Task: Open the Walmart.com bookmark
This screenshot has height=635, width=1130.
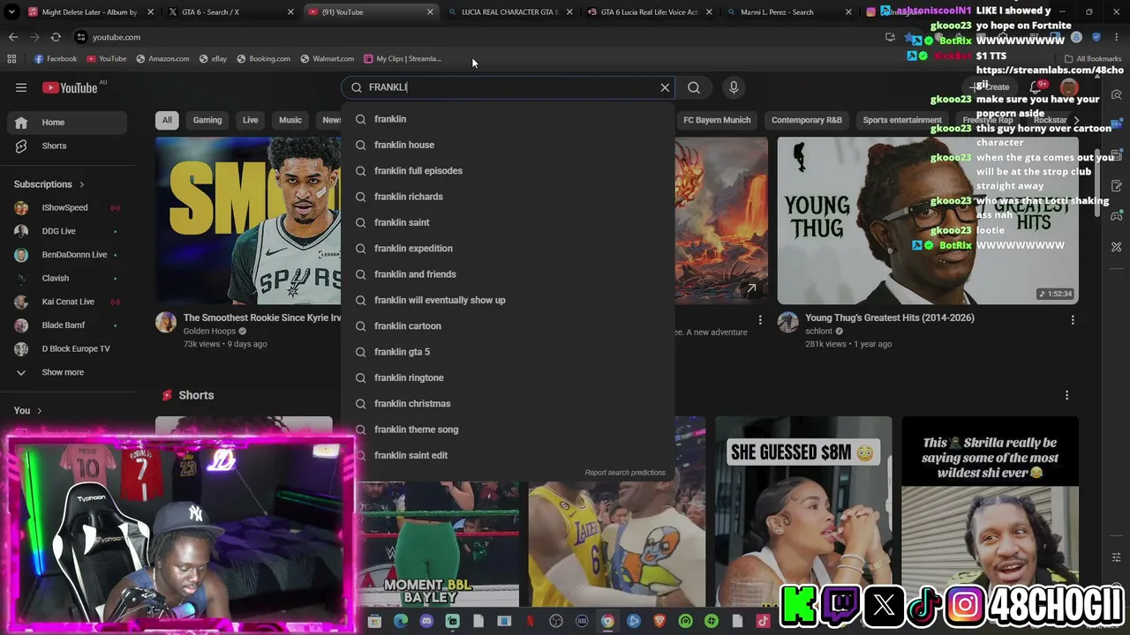Action: [328, 59]
